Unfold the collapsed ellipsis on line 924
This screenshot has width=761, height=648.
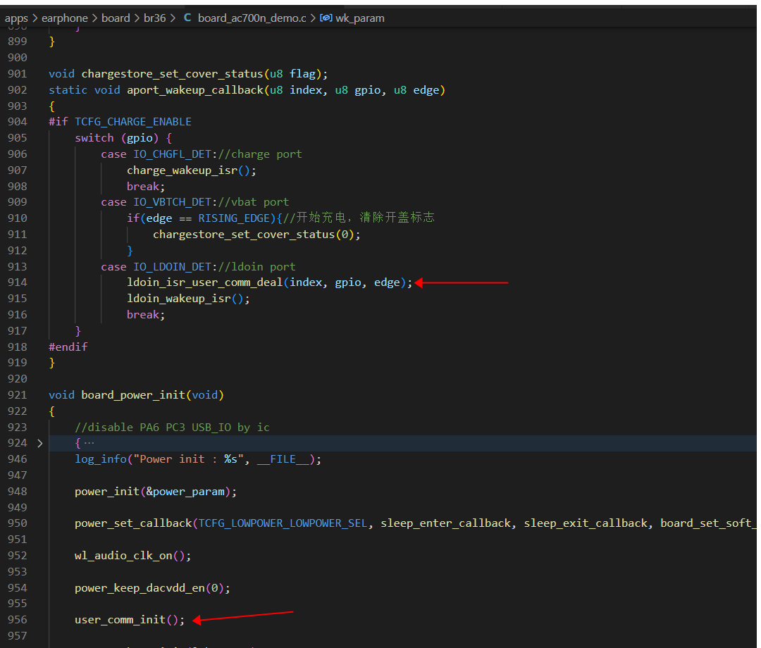89,443
